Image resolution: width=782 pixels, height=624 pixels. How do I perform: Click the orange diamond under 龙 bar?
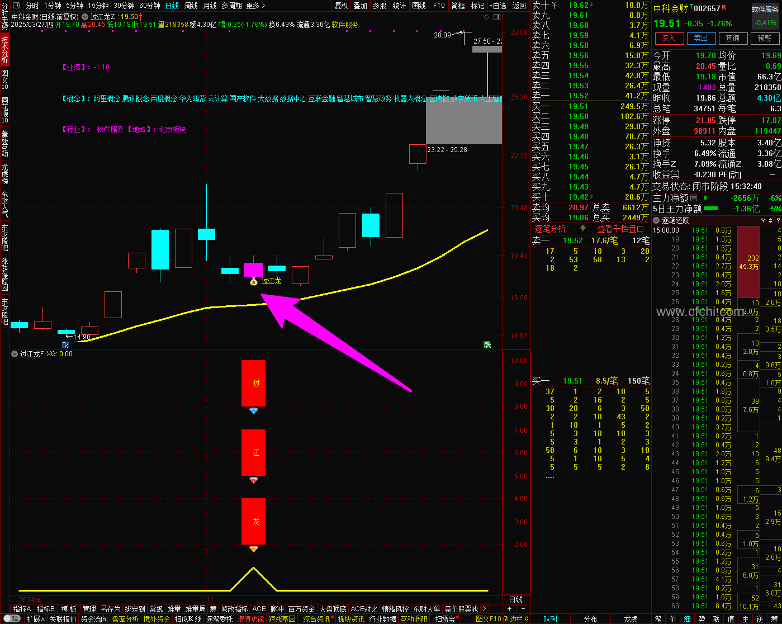pos(254,549)
